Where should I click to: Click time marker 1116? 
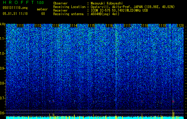(109, 26)
